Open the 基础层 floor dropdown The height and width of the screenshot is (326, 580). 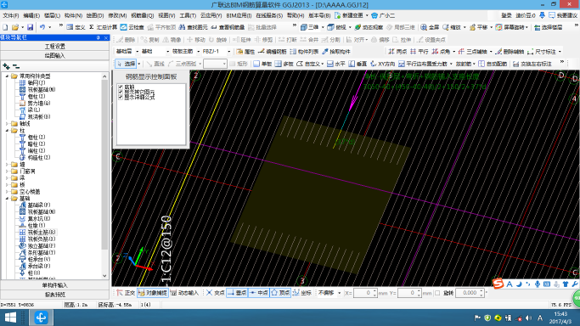pos(138,52)
